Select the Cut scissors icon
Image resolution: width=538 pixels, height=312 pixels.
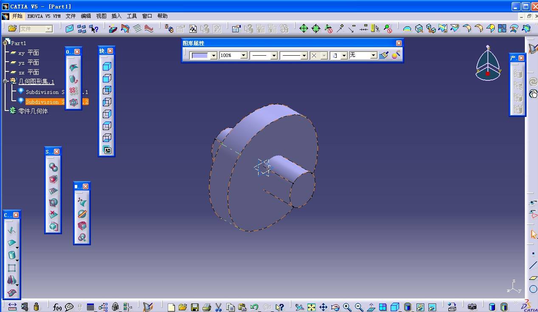(218, 307)
